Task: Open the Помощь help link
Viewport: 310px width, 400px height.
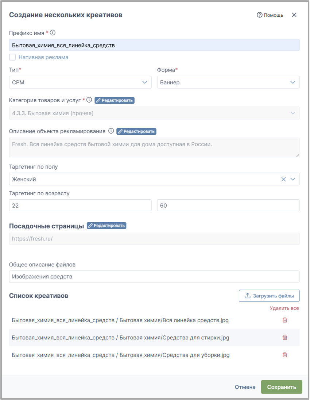Action: tap(270, 15)
